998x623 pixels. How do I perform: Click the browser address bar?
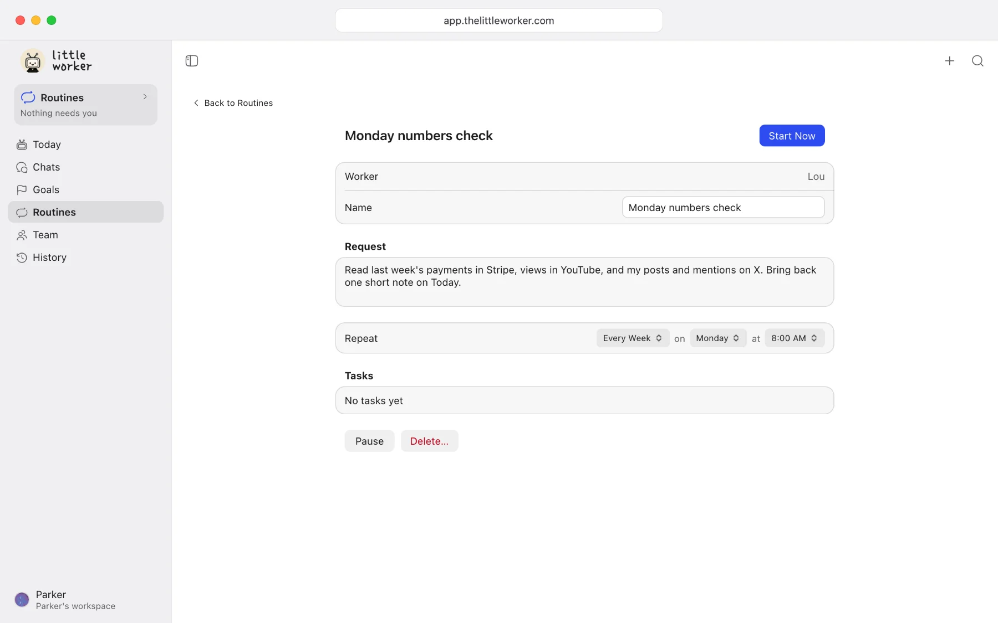tap(498, 20)
